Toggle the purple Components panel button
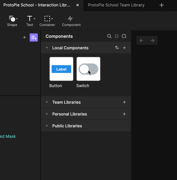The height and width of the screenshot is (180, 177). click(x=34, y=37)
